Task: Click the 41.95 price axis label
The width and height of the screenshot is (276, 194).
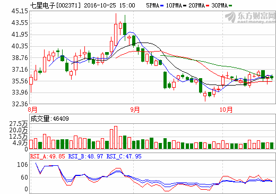Action: pos(20,35)
